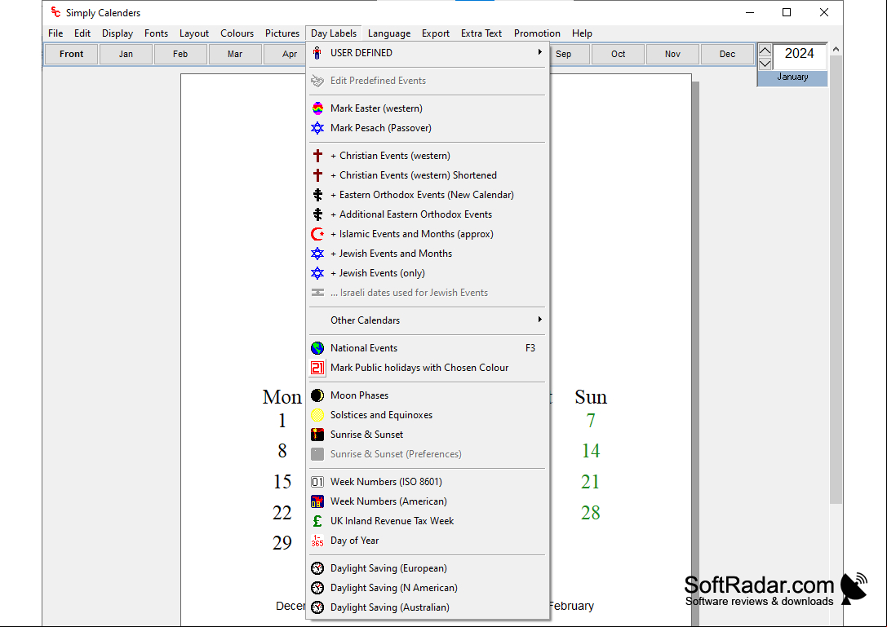Click the American week numbers icon
The height and width of the screenshot is (627, 887).
[317, 501]
